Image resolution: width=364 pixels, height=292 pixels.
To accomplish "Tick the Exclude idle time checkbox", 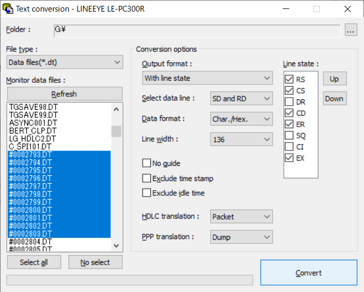I will [147, 193].
